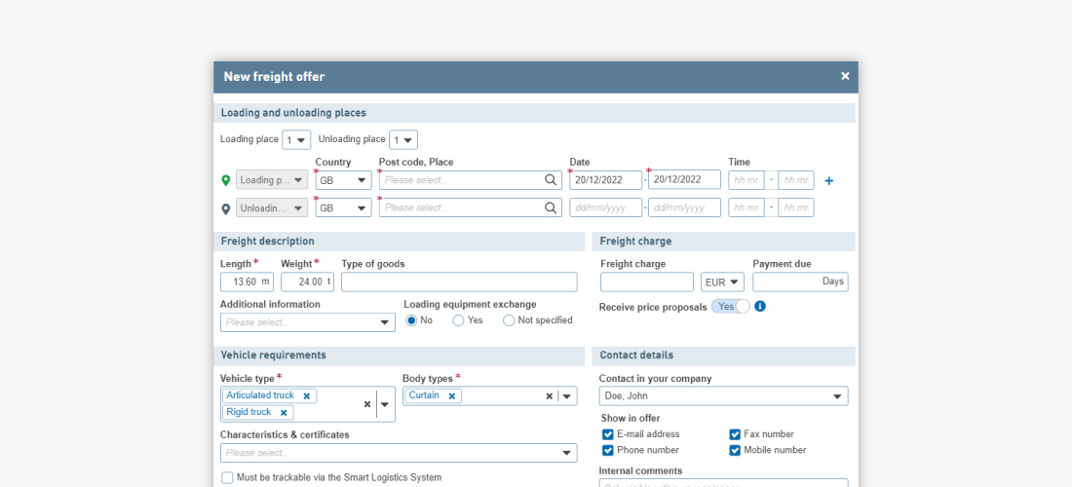
Task: Close the New freight offer dialog
Action: click(x=845, y=76)
